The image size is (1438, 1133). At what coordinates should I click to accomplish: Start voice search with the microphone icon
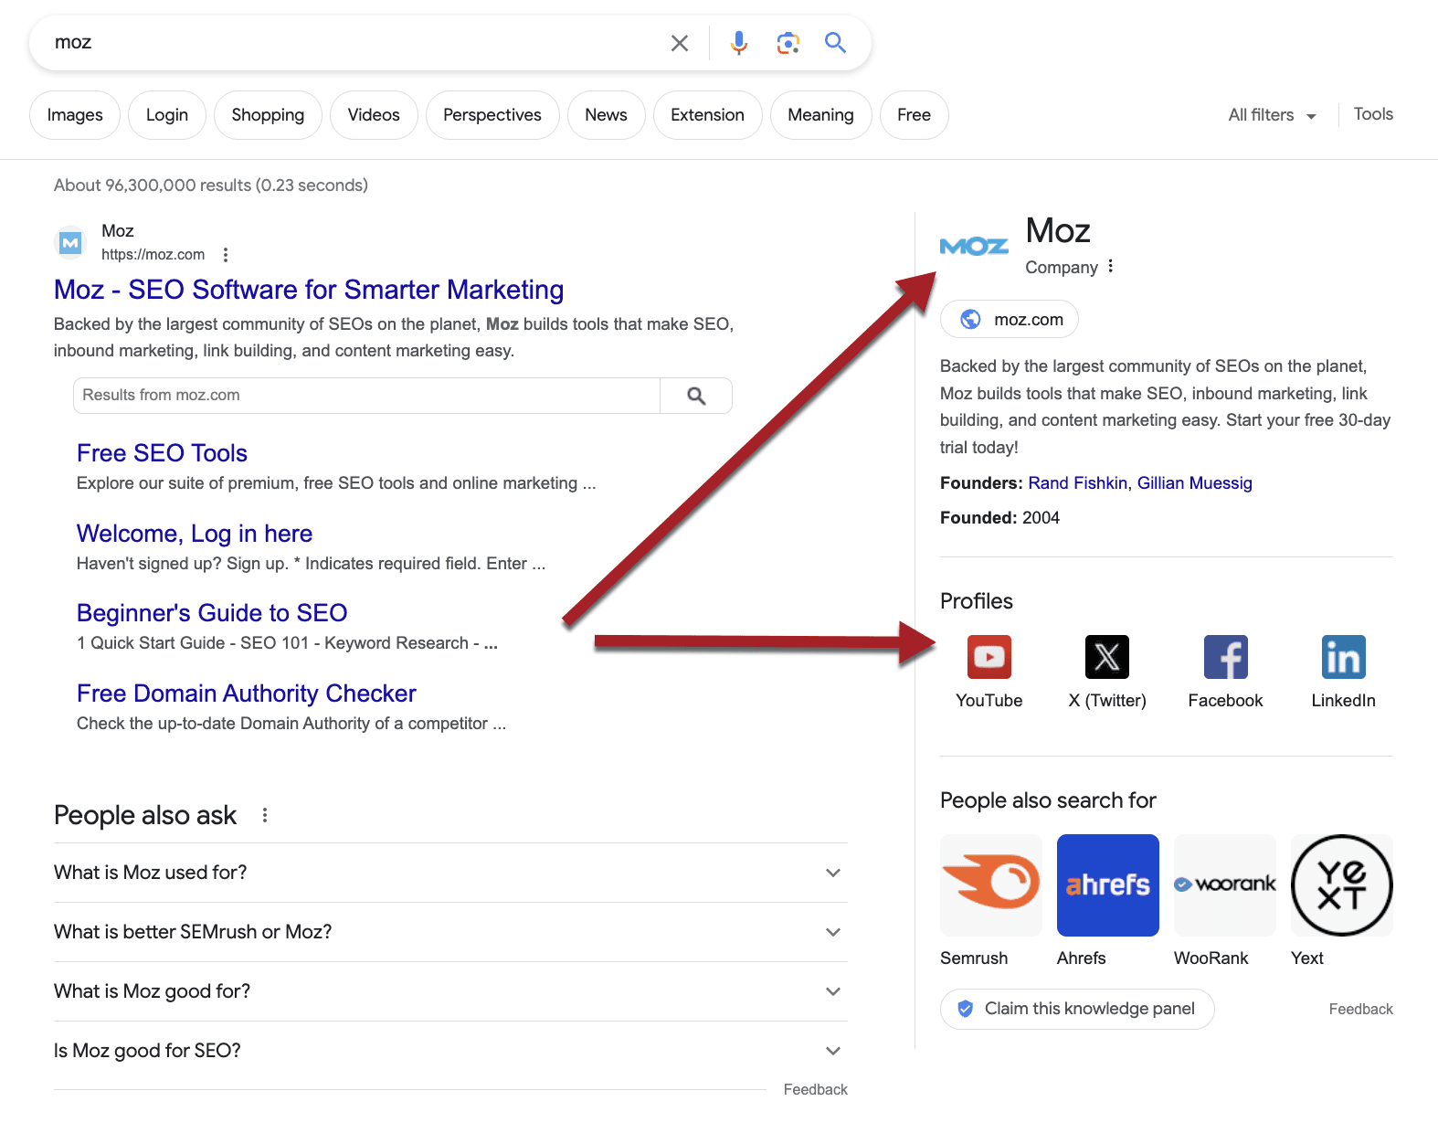(738, 43)
